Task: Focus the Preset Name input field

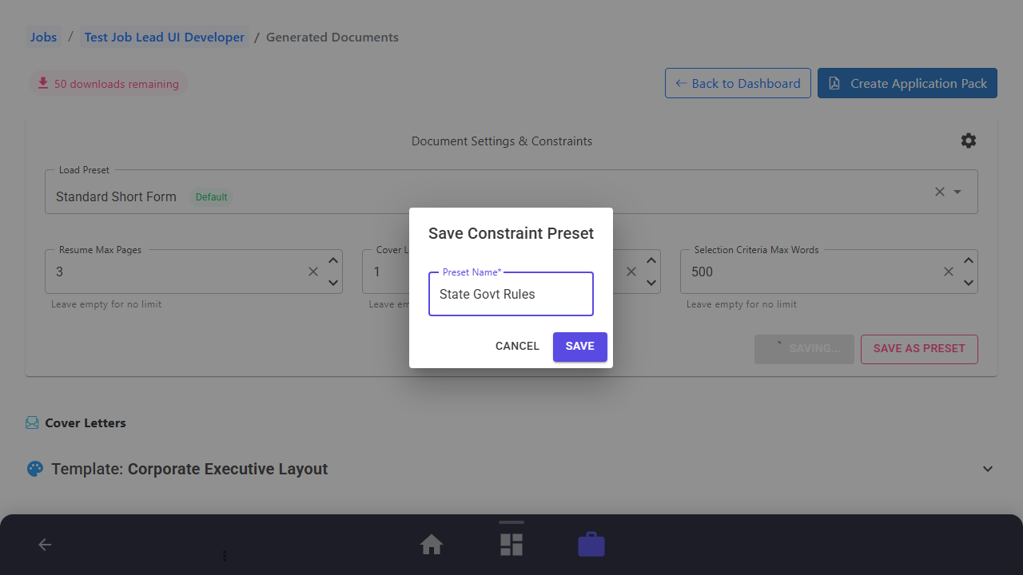Action: (x=511, y=294)
